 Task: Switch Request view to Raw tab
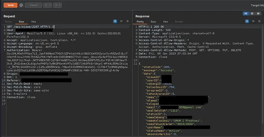pos(21,22)
